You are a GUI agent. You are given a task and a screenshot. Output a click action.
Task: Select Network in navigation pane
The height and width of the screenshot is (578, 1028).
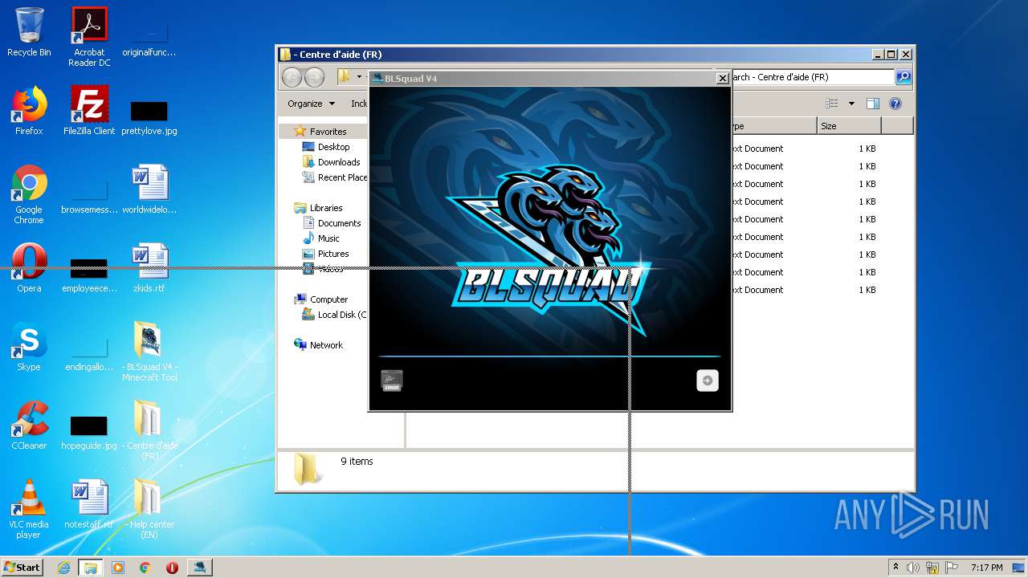pyautogui.click(x=326, y=345)
